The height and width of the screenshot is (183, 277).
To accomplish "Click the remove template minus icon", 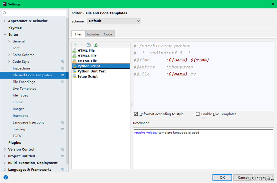I will click(x=82, y=45).
